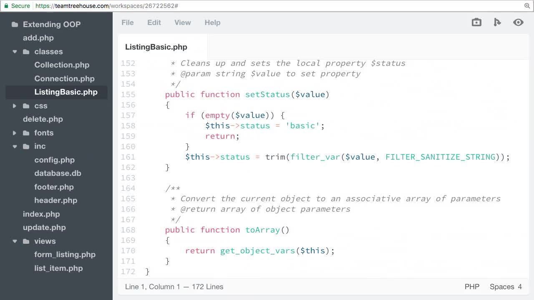Open index.php in the file tree
The height and width of the screenshot is (300, 534).
(41, 214)
